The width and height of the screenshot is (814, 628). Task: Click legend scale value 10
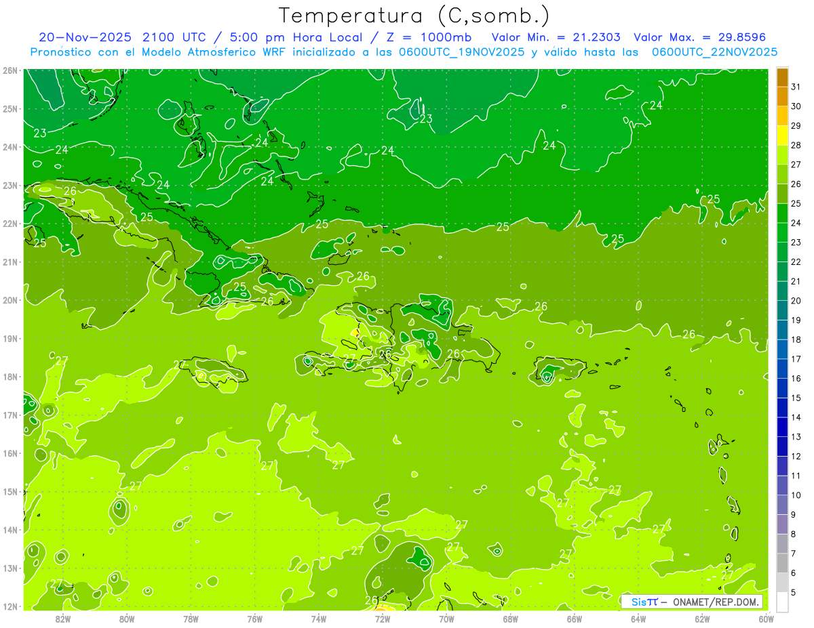(x=796, y=495)
